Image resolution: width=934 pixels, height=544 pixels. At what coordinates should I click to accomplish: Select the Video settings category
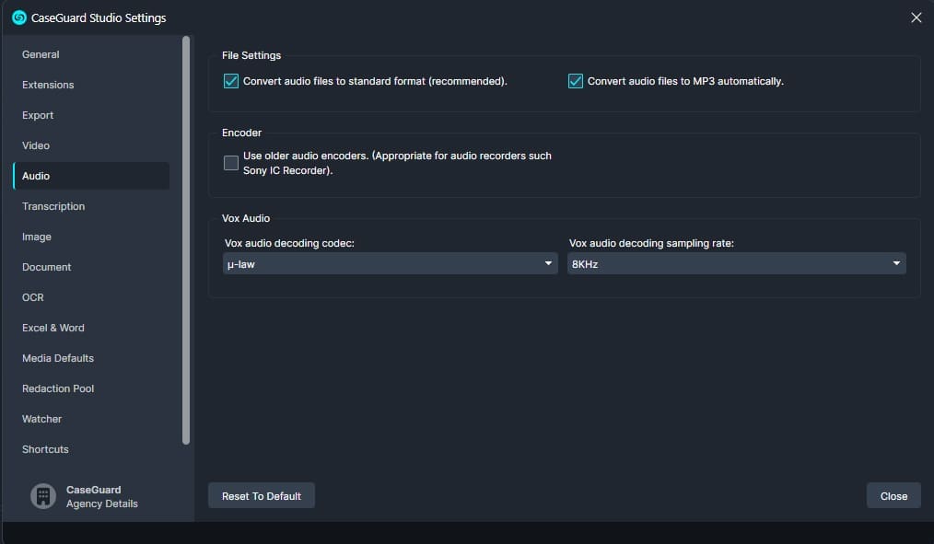36,145
